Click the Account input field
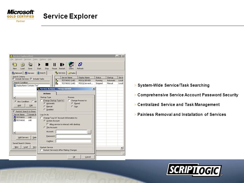244x183 pixels. (71, 132)
